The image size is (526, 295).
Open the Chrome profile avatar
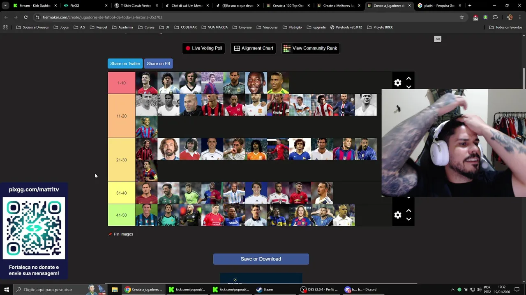tap(510, 17)
